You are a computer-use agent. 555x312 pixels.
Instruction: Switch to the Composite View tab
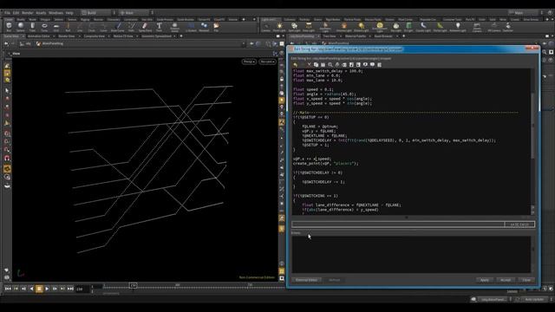click(95, 36)
